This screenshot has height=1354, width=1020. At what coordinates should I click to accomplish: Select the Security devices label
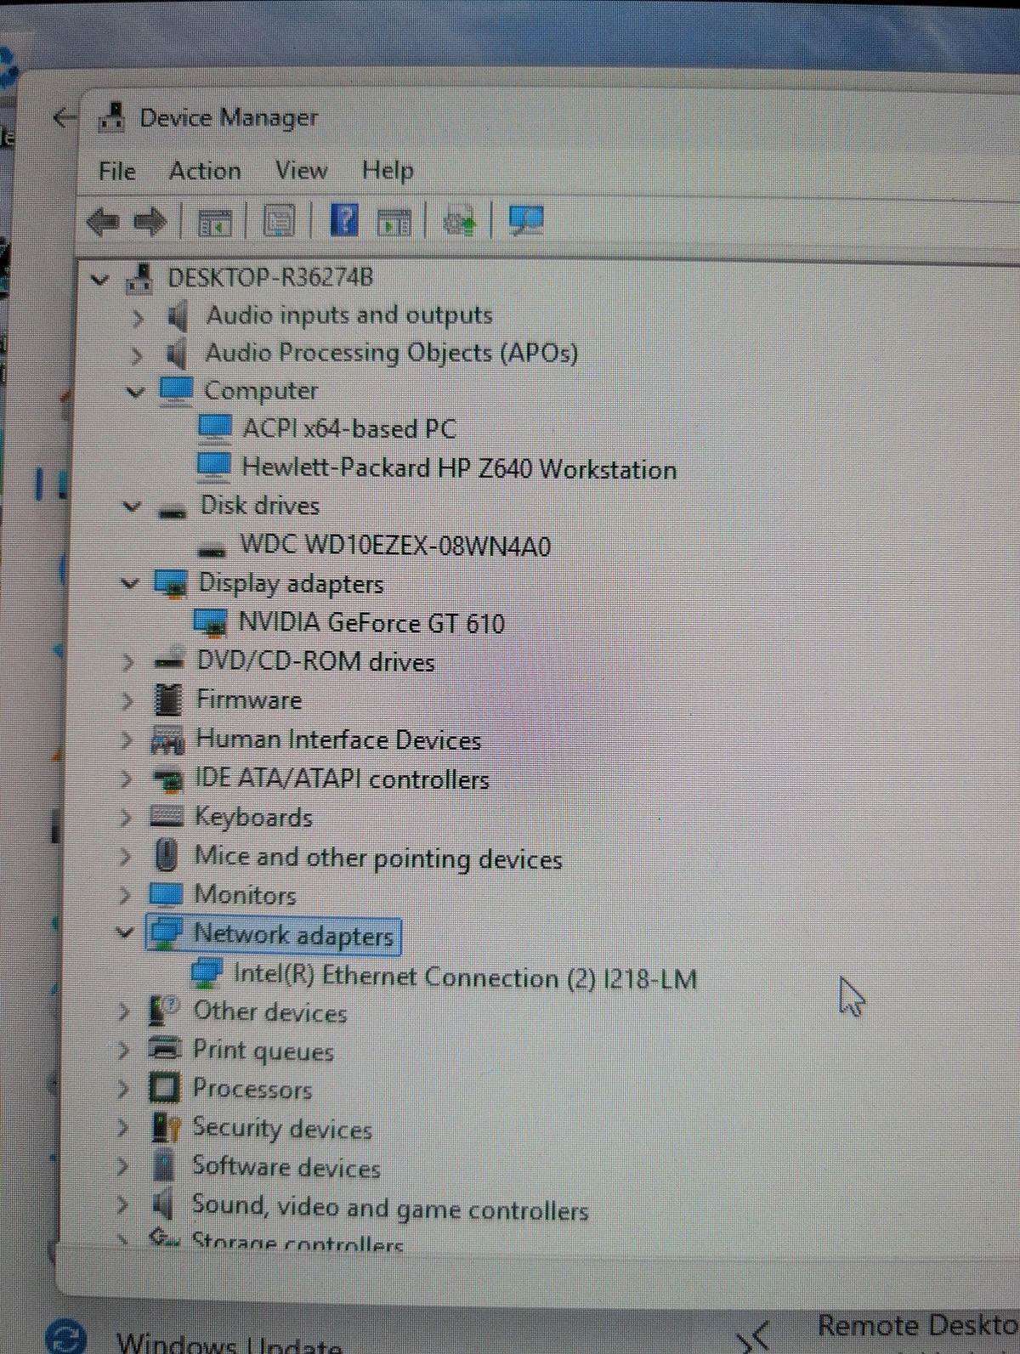point(281,1128)
